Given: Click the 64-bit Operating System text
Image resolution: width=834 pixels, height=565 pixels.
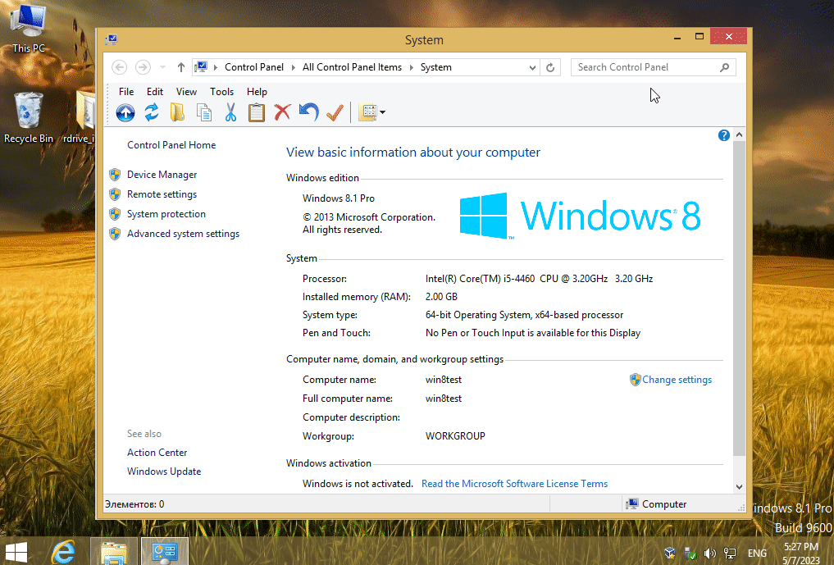Looking at the screenshot, I should (524, 315).
